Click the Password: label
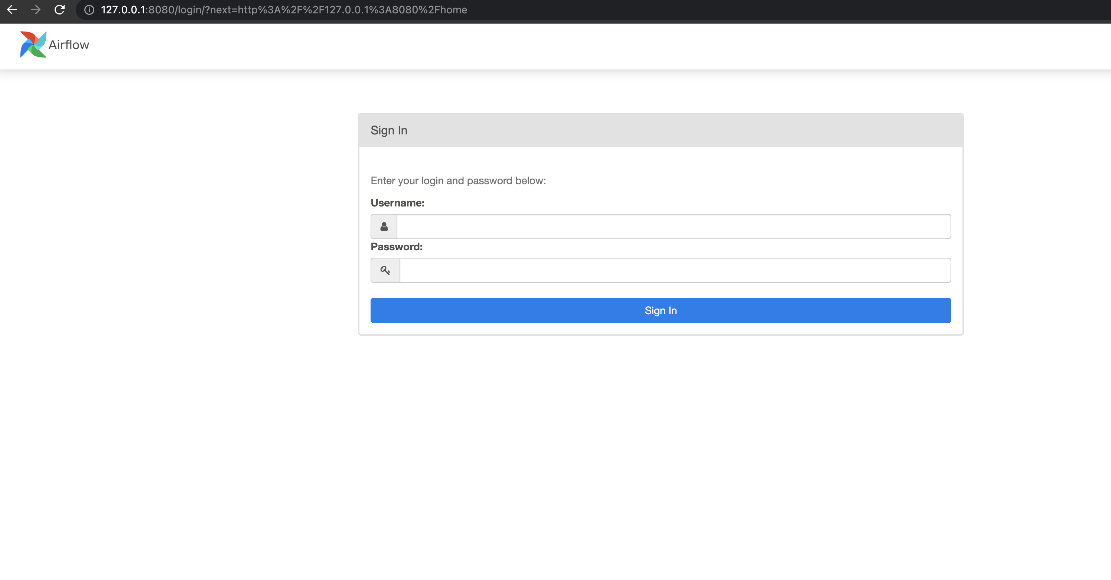1111x580 pixels. point(396,247)
